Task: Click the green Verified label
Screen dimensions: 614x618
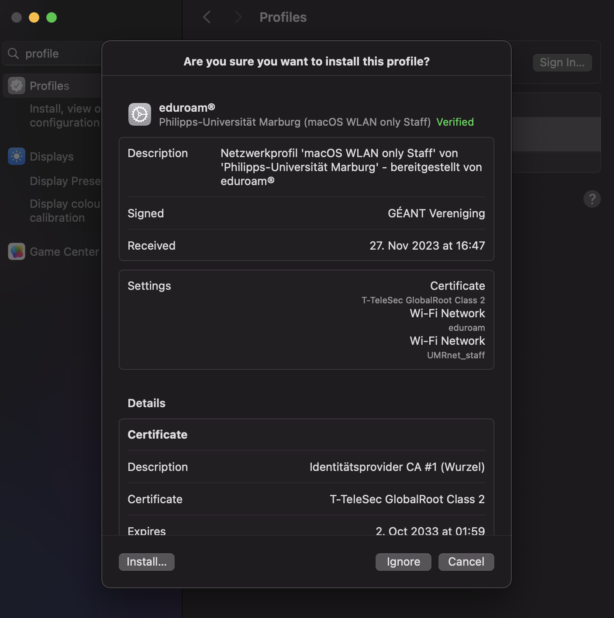Action: coord(455,122)
